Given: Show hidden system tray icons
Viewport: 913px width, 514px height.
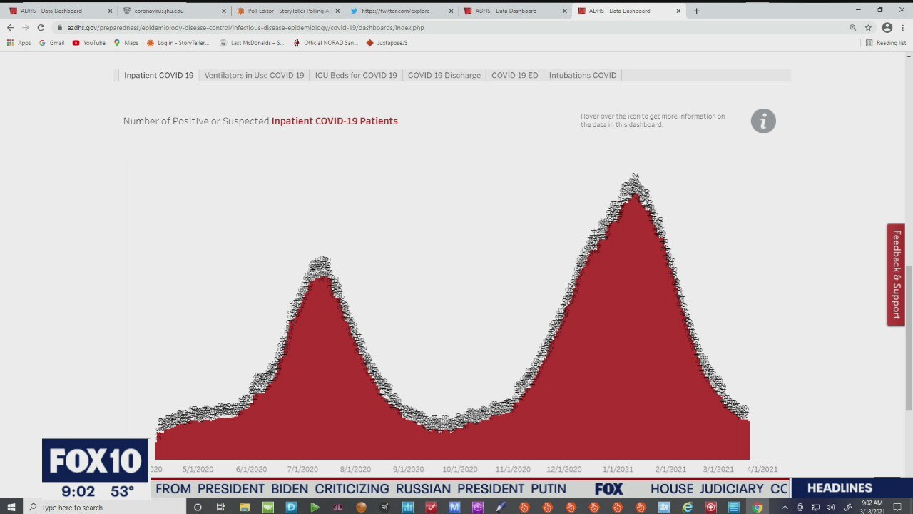Looking at the screenshot, I should tap(785, 507).
